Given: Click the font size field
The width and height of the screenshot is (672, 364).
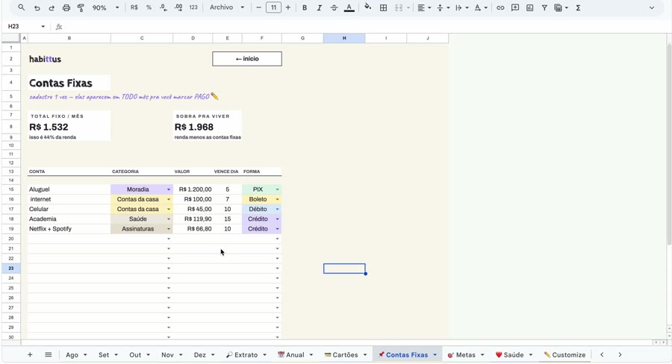Looking at the screenshot, I should coord(273,7).
